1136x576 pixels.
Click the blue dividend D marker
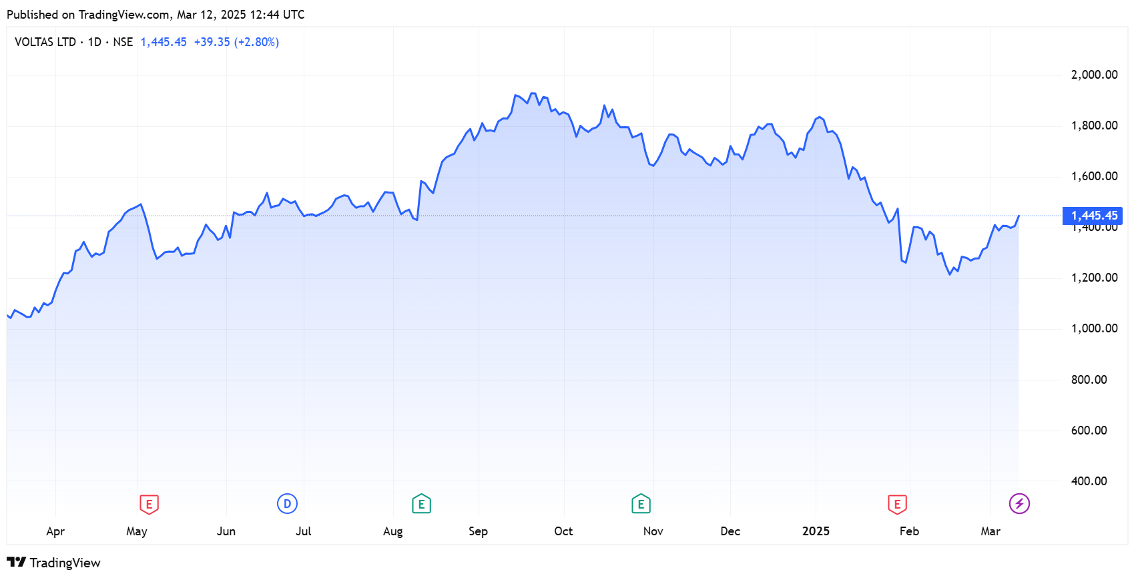click(287, 504)
